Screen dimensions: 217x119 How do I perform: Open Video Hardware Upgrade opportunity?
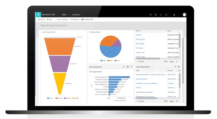point(144,92)
